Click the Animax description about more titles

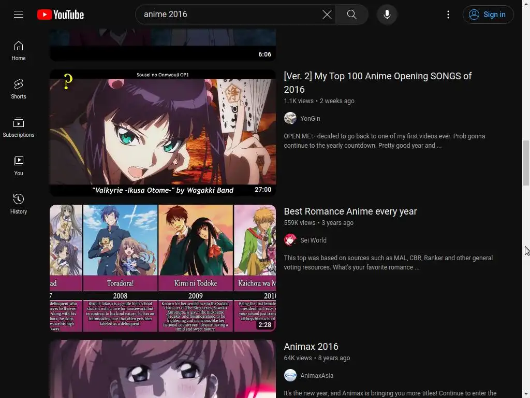coord(390,393)
